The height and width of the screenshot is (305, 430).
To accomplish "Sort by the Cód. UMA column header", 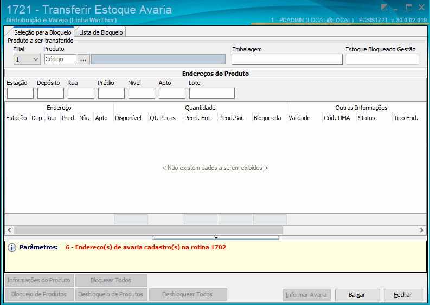I will 339,118.
